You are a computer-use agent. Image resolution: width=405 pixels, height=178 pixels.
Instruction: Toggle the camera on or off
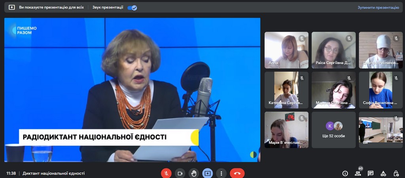[180, 173]
